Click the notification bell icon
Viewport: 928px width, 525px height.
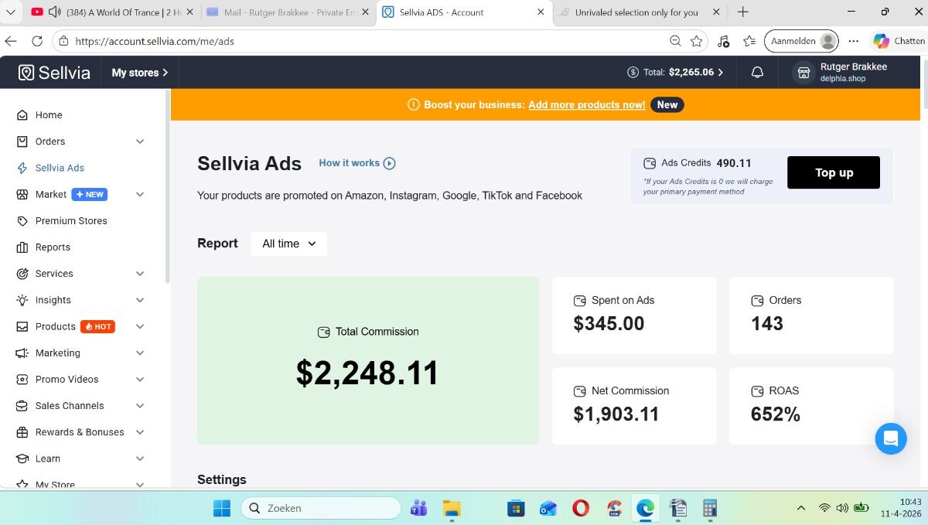click(757, 72)
